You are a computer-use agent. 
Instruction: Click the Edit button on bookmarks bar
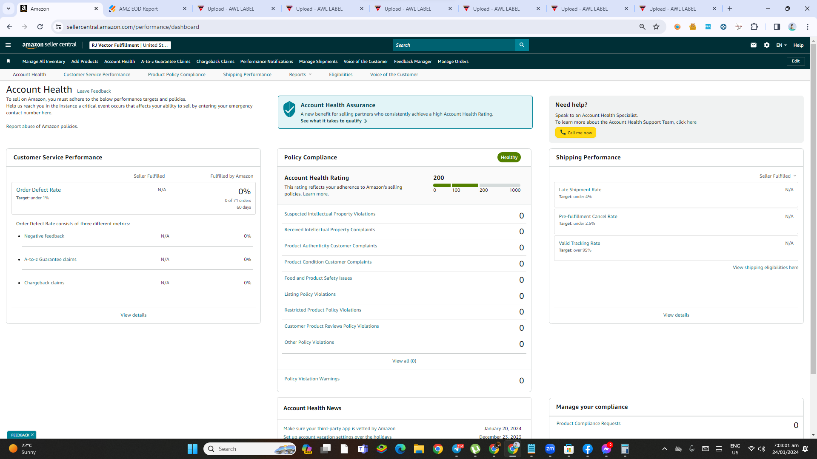(796, 61)
